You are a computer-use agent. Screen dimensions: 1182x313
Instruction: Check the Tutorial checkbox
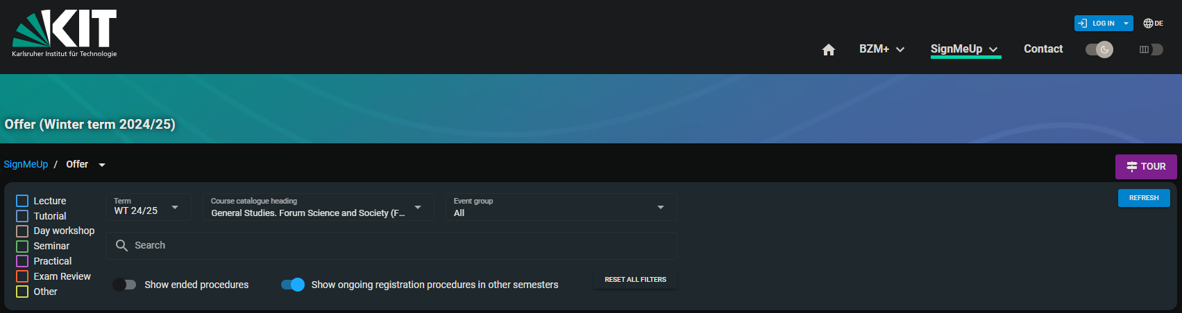pos(22,216)
